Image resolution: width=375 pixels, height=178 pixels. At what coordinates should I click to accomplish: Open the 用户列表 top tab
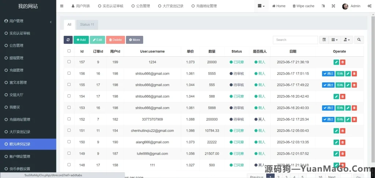81,6
